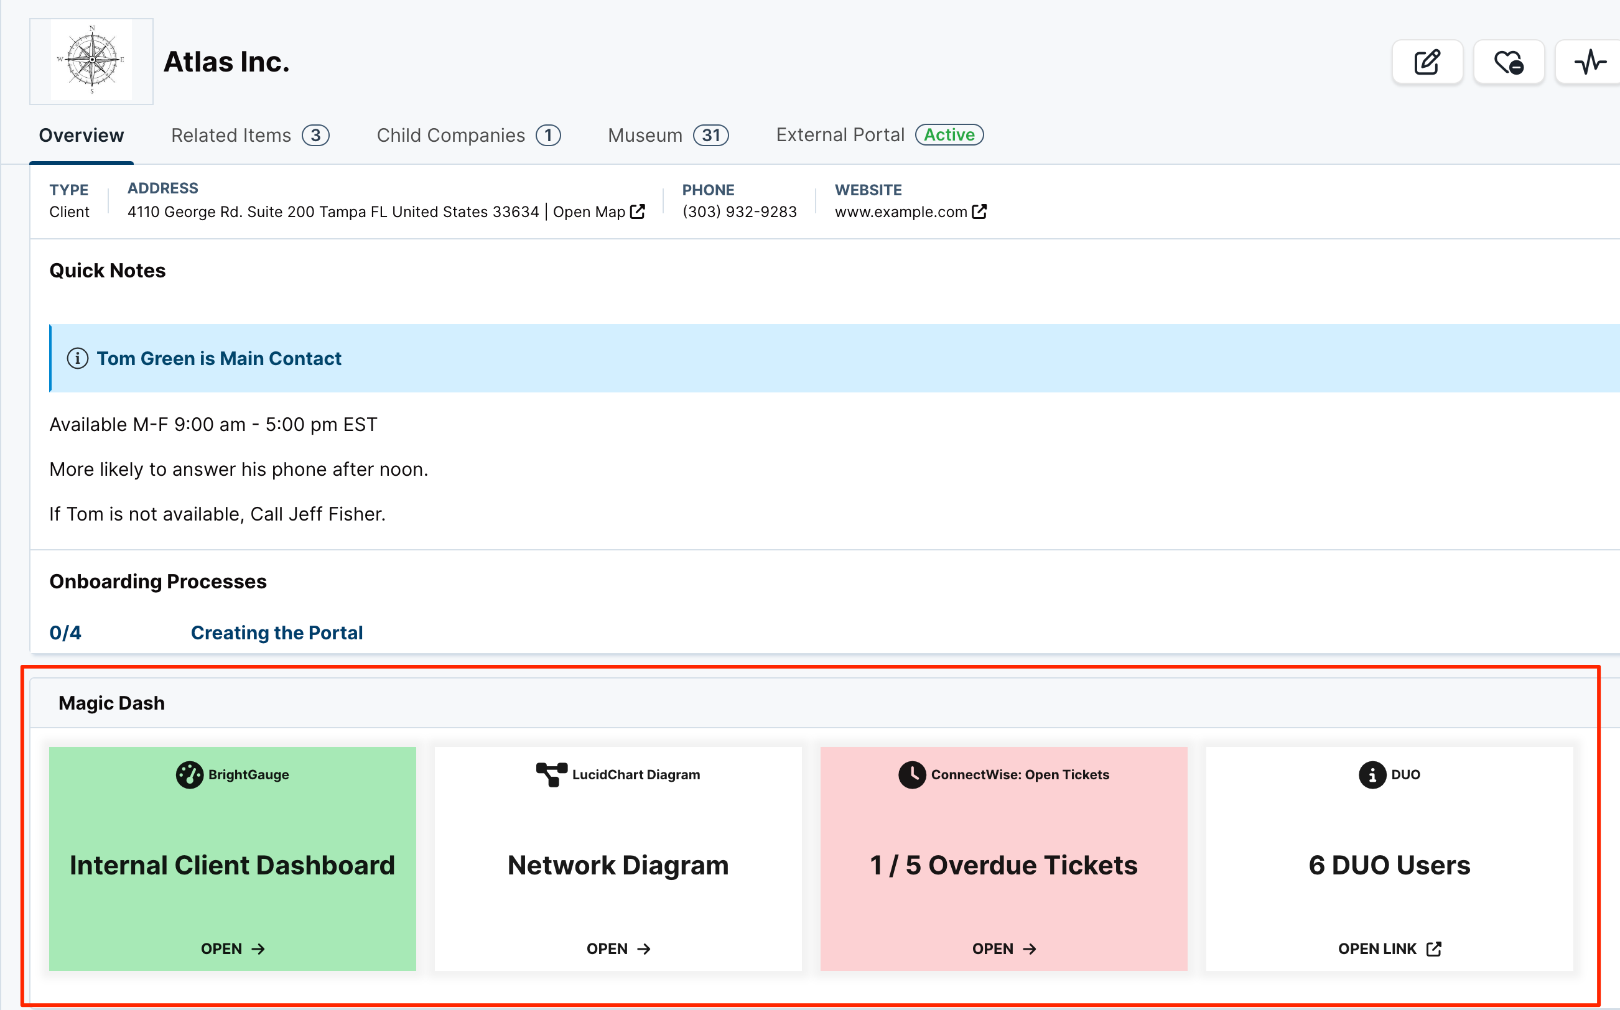Unfavorite Atlas Inc. using the heart icon
This screenshot has height=1010, width=1620.
point(1509,62)
